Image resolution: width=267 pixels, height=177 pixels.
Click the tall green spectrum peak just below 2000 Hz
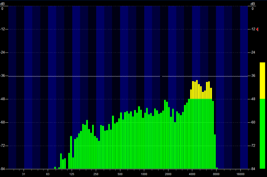click(x=165, y=134)
